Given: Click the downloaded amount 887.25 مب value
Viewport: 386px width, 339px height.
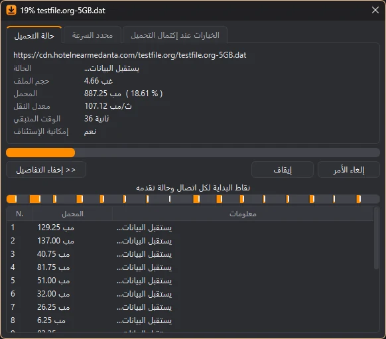Looking at the screenshot, I should (103, 94).
